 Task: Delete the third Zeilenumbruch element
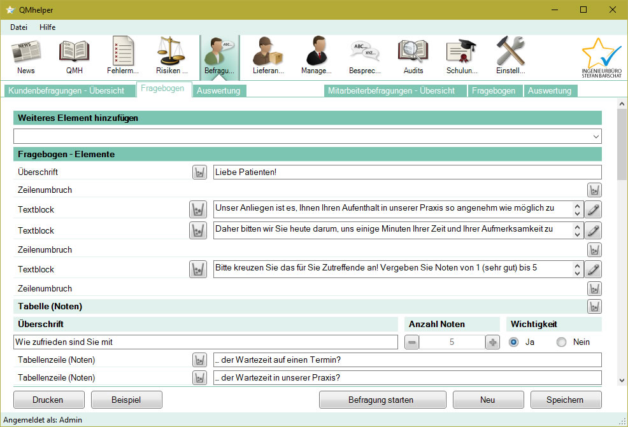click(594, 288)
